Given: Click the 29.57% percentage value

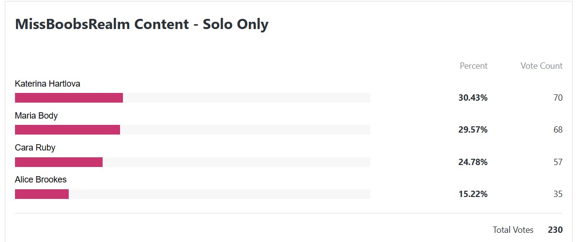Looking at the screenshot, I should 473,130.
